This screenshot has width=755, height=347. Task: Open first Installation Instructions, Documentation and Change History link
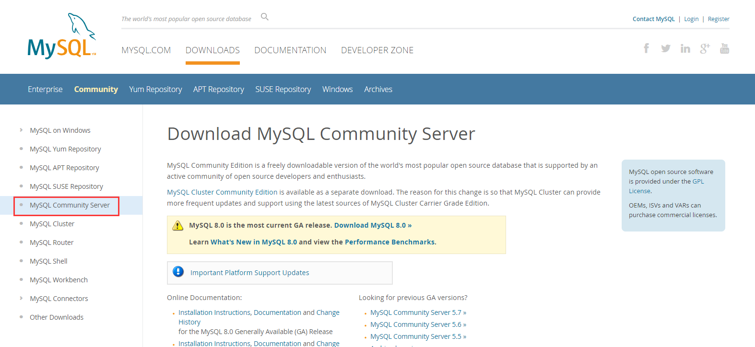(259, 317)
